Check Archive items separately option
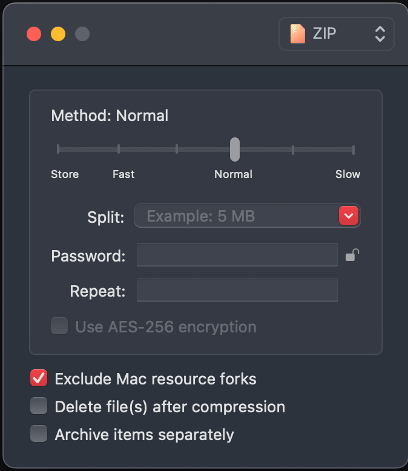The height and width of the screenshot is (471, 408). tap(39, 434)
